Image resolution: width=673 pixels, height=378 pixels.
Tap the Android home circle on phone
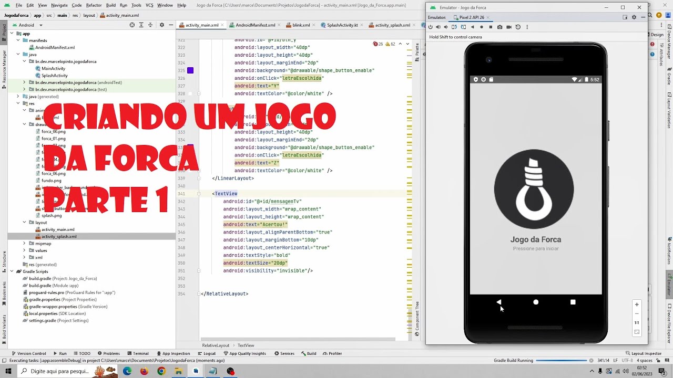pos(536,302)
